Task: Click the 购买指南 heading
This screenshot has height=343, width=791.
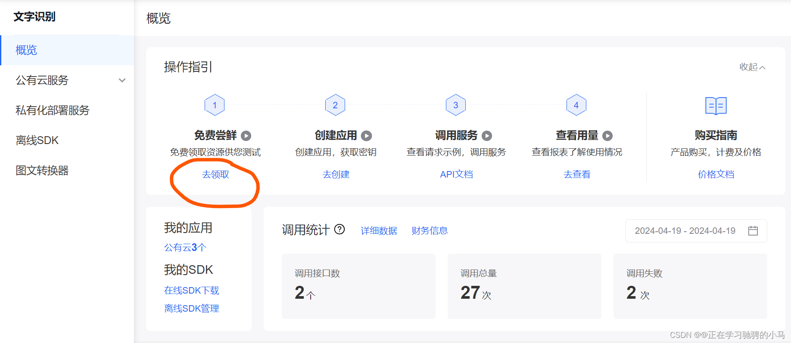Action: pos(716,135)
